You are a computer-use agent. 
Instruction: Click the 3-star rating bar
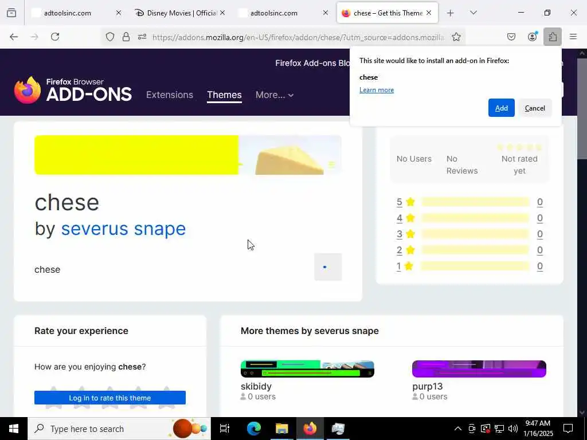tap(475, 234)
